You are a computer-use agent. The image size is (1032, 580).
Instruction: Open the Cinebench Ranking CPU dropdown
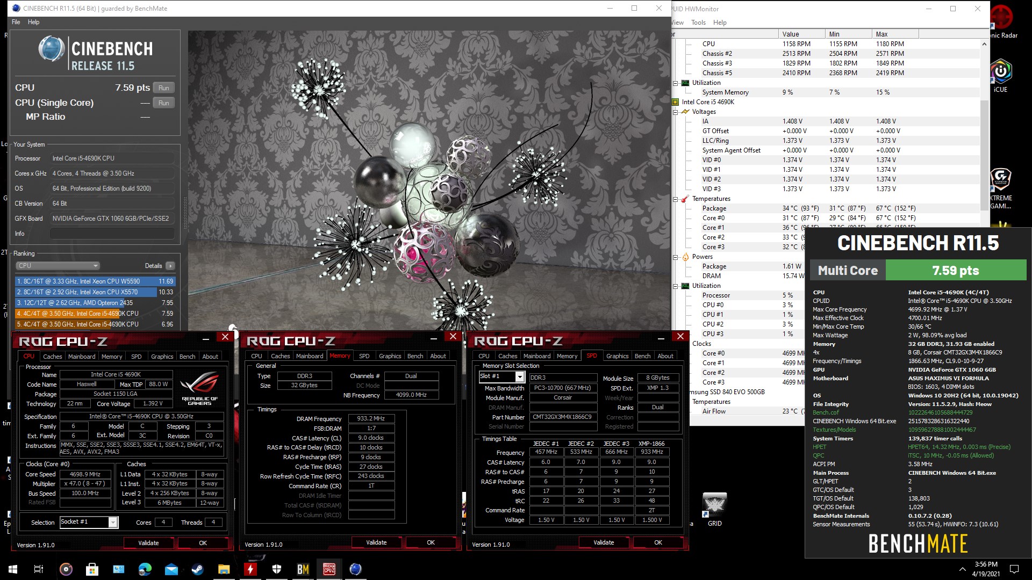(58, 266)
